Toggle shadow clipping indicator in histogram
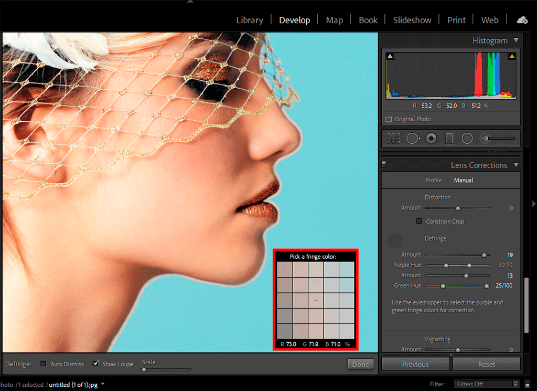Image resolution: width=537 pixels, height=391 pixels. (390, 56)
